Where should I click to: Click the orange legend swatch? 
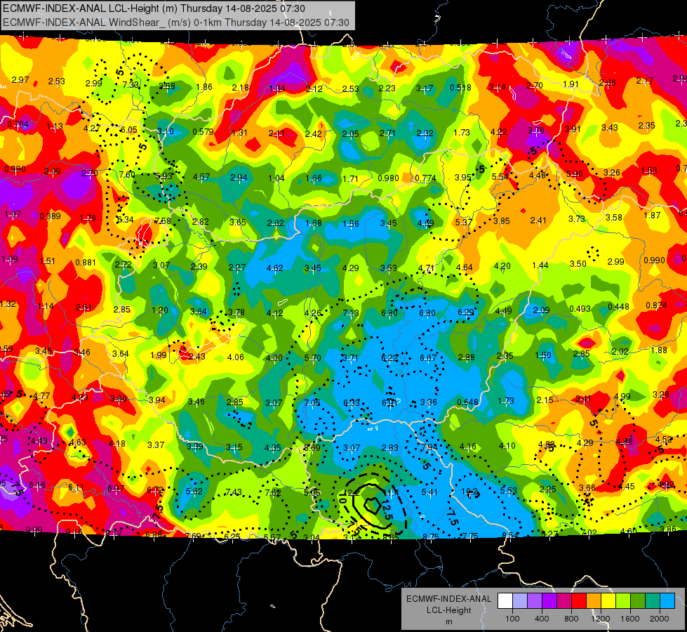[593, 601]
